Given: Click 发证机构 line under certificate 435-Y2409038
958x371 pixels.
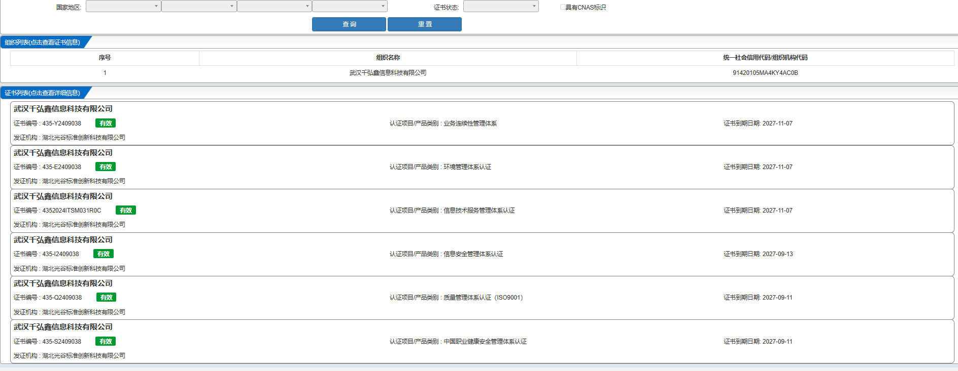Looking at the screenshot, I should (x=70, y=138).
